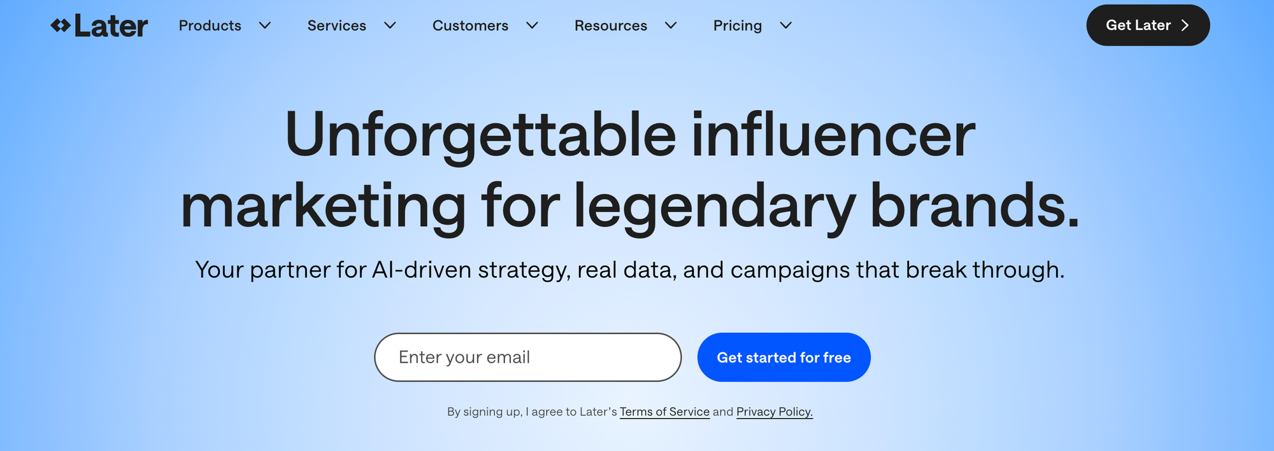Click the arrow icon inside Get Later

[1185, 25]
